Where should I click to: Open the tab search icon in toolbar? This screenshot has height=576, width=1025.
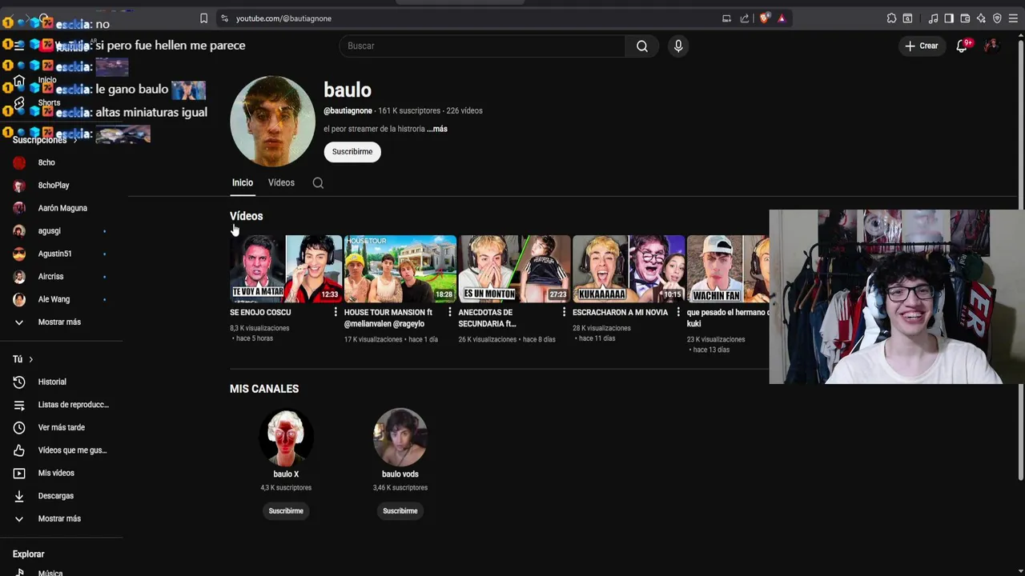coord(907,18)
